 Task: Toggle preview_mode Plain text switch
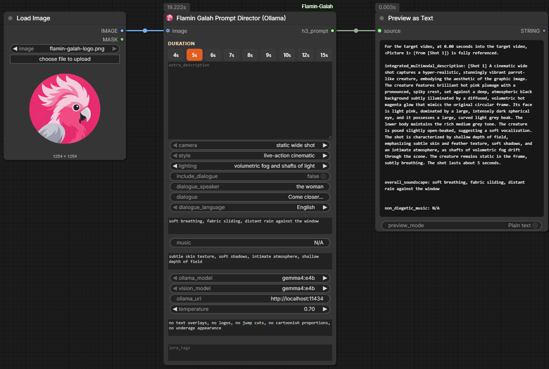click(x=535, y=225)
